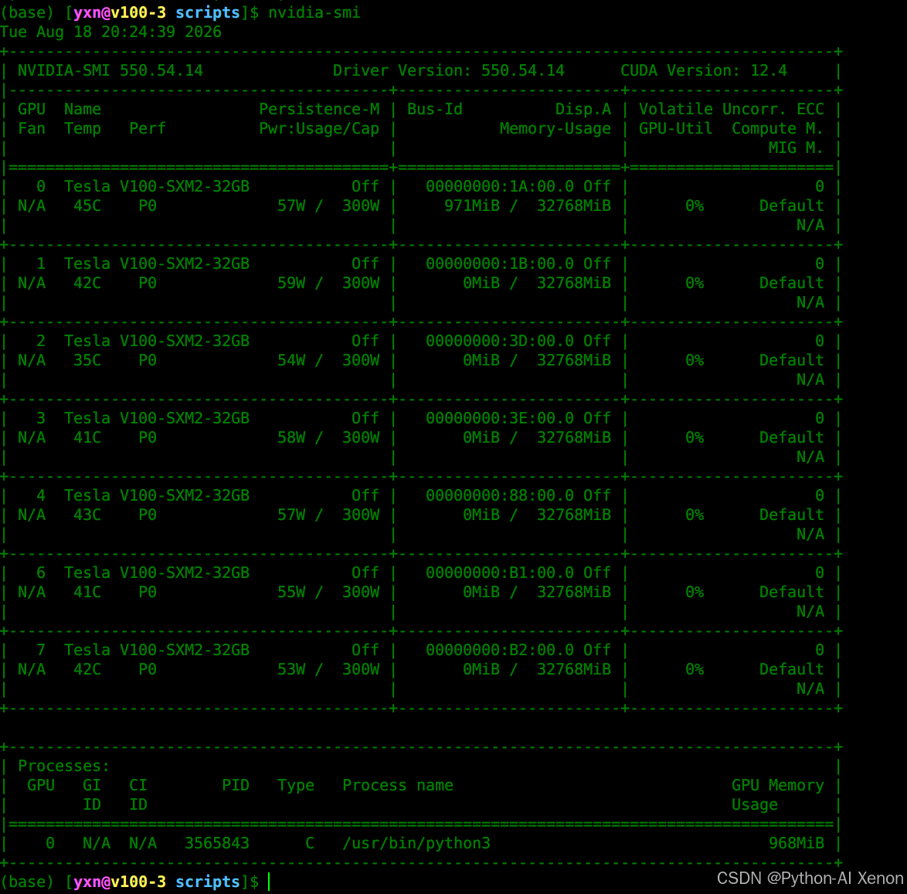Click bus ID 00000000:3E:00.0
Image resolution: width=907 pixels, height=894 pixels.
[500, 418]
